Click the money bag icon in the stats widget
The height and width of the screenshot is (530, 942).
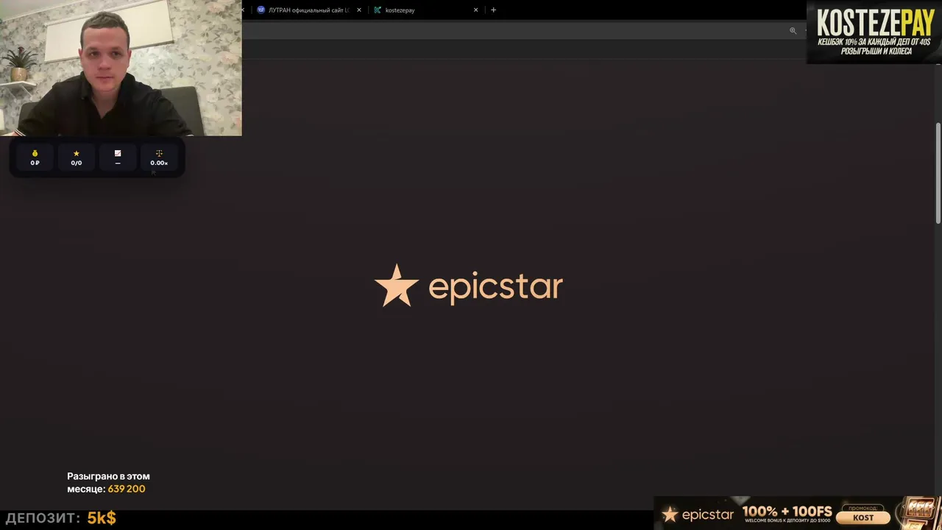click(35, 153)
